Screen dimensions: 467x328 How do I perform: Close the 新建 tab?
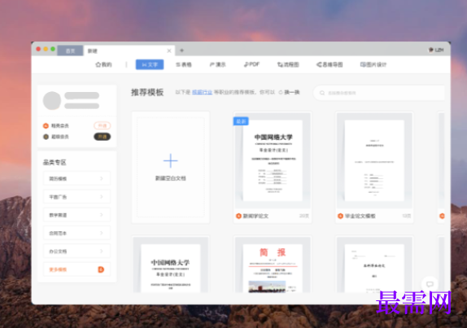pyautogui.click(x=169, y=50)
